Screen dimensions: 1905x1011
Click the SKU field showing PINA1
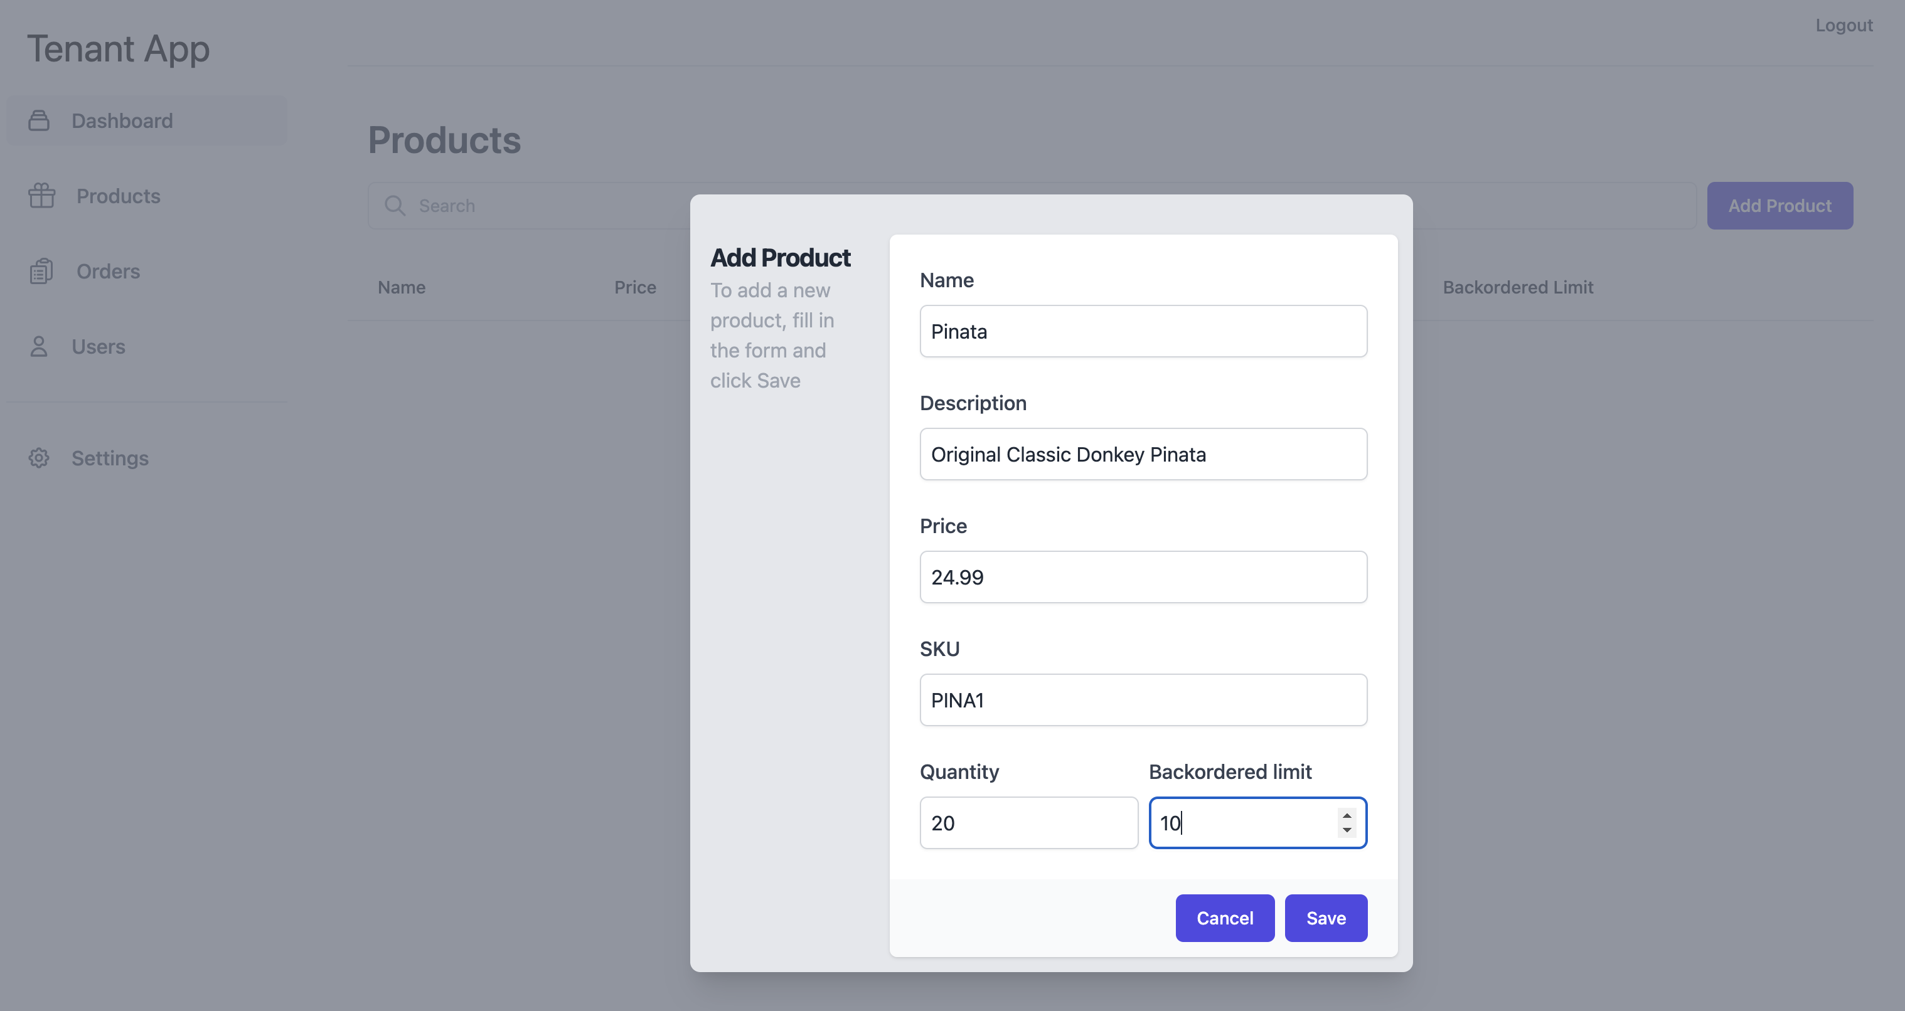(1143, 700)
